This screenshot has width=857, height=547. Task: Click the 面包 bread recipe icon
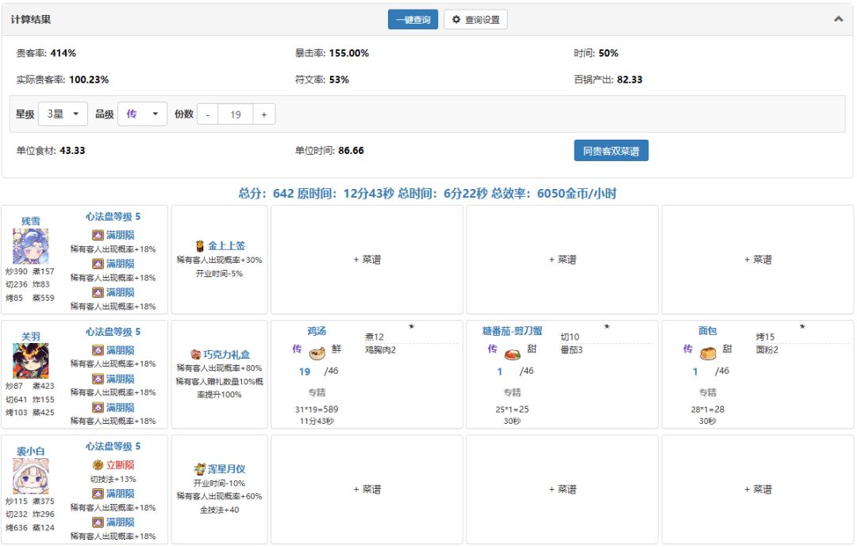[708, 353]
